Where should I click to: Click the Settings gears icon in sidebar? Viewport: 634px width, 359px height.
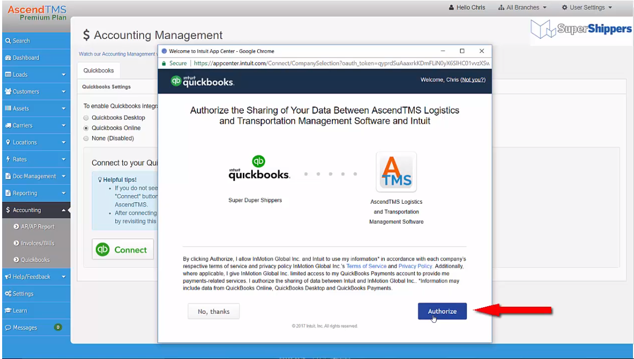(x=8, y=294)
